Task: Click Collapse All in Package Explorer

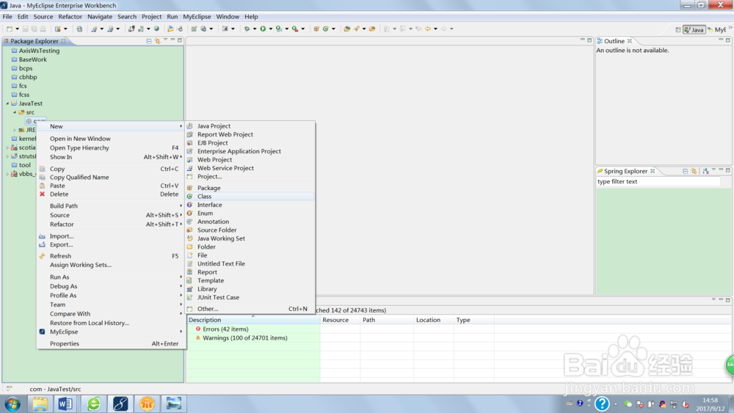Action: click(149, 41)
